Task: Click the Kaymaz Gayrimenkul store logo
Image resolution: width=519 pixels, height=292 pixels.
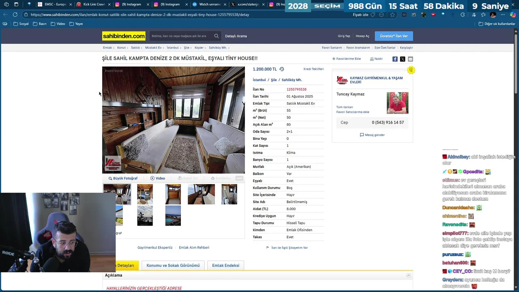Action: [x=342, y=80]
